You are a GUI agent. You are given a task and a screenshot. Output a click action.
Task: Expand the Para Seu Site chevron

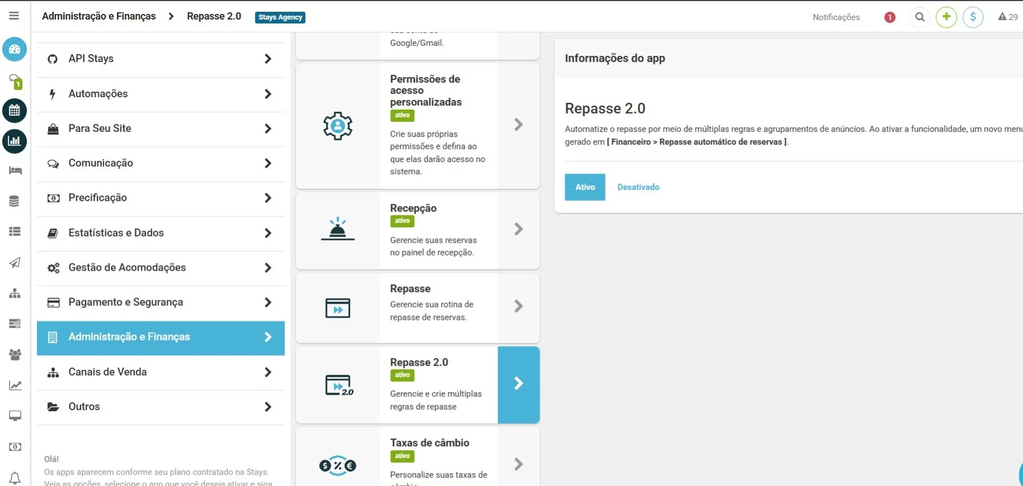(268, 129)
